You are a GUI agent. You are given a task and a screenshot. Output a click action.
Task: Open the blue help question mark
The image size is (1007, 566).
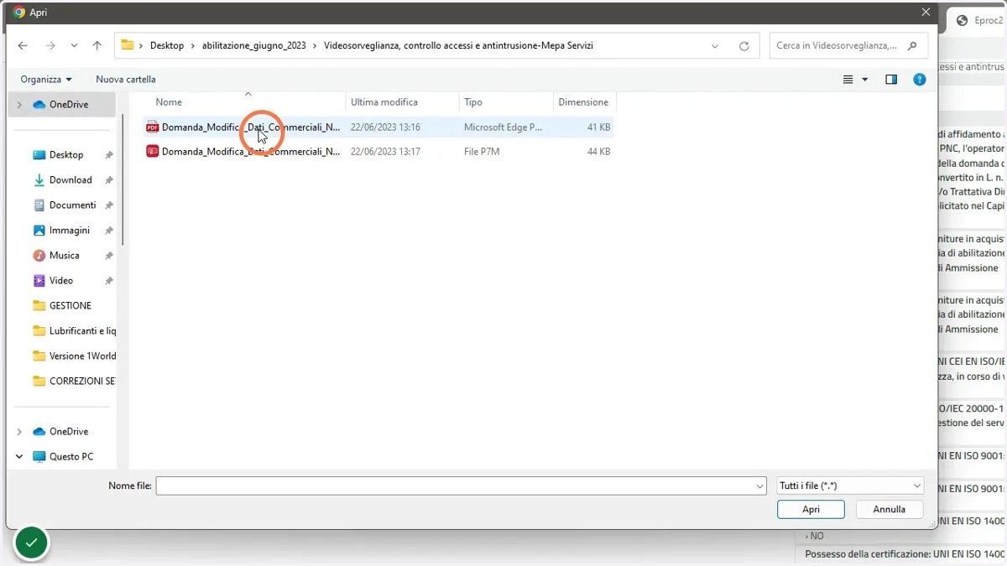(x=920, y=80)
